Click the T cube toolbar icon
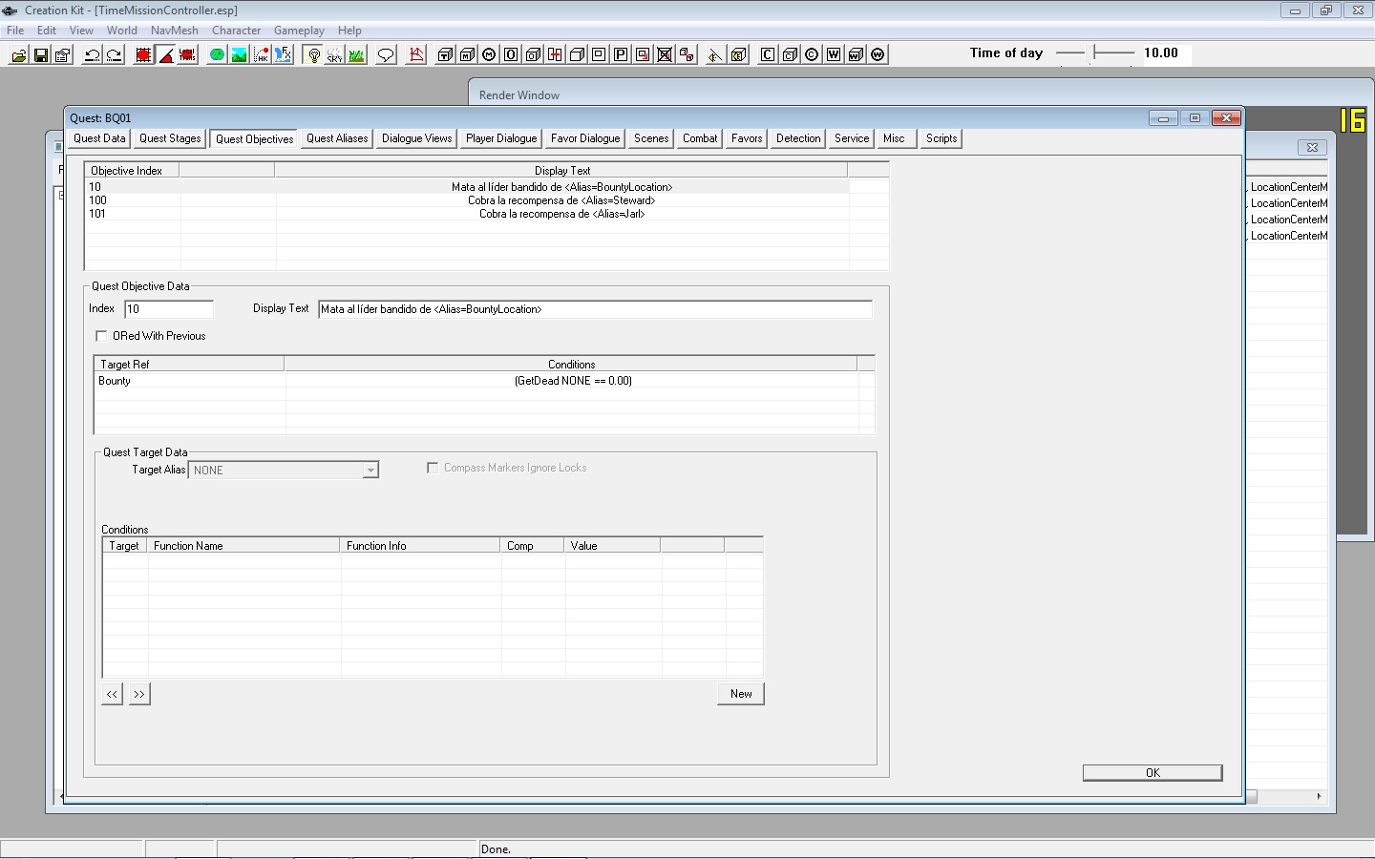 445,54
